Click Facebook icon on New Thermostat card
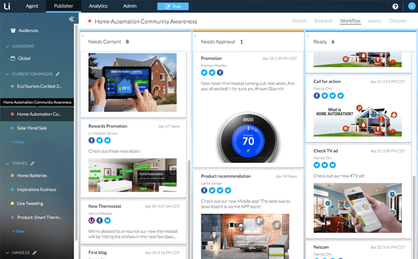Image resolution: width=418 pixels, height=259 pixels. (99, 220)
